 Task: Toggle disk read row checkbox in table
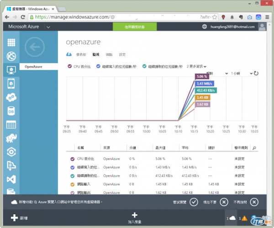[72, 176]
